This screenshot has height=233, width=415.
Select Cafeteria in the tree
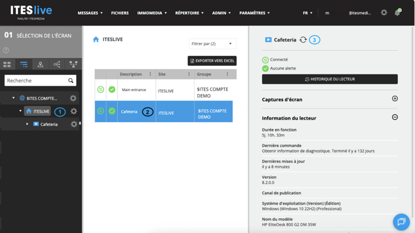point(49,124)
